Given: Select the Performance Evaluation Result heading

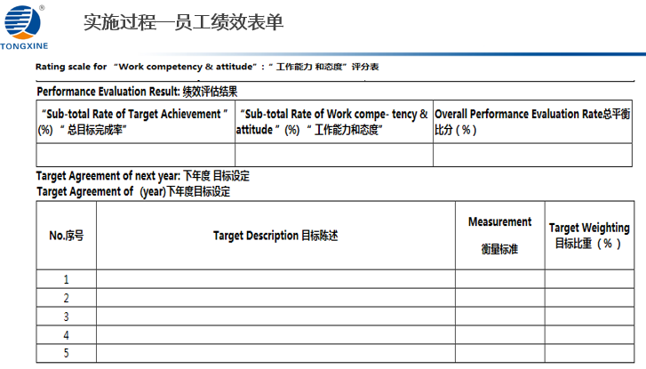Looking at the screenshot, I should 137,91.
